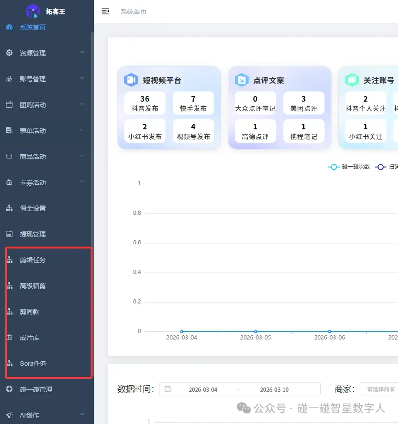Click the Sora任务 sidebar icon

(x=10, y=363)
